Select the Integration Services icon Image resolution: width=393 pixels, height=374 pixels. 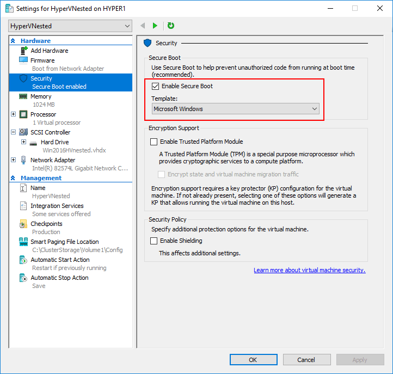tap(23, 206)
